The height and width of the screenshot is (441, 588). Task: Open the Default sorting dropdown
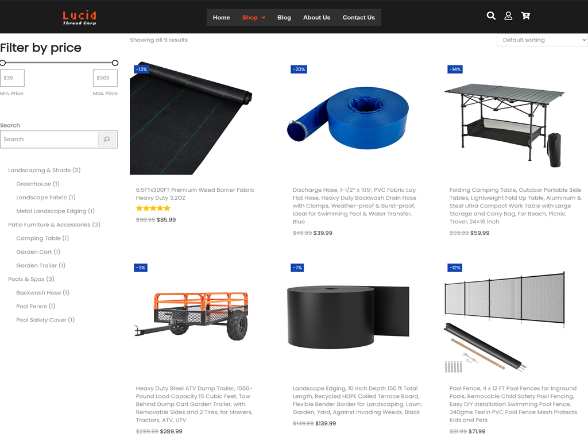(x=542, y=40)
